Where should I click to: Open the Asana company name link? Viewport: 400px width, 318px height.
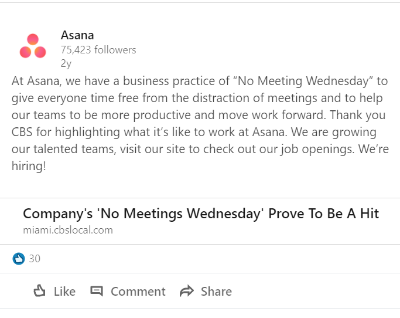click(x=77, y=35)
